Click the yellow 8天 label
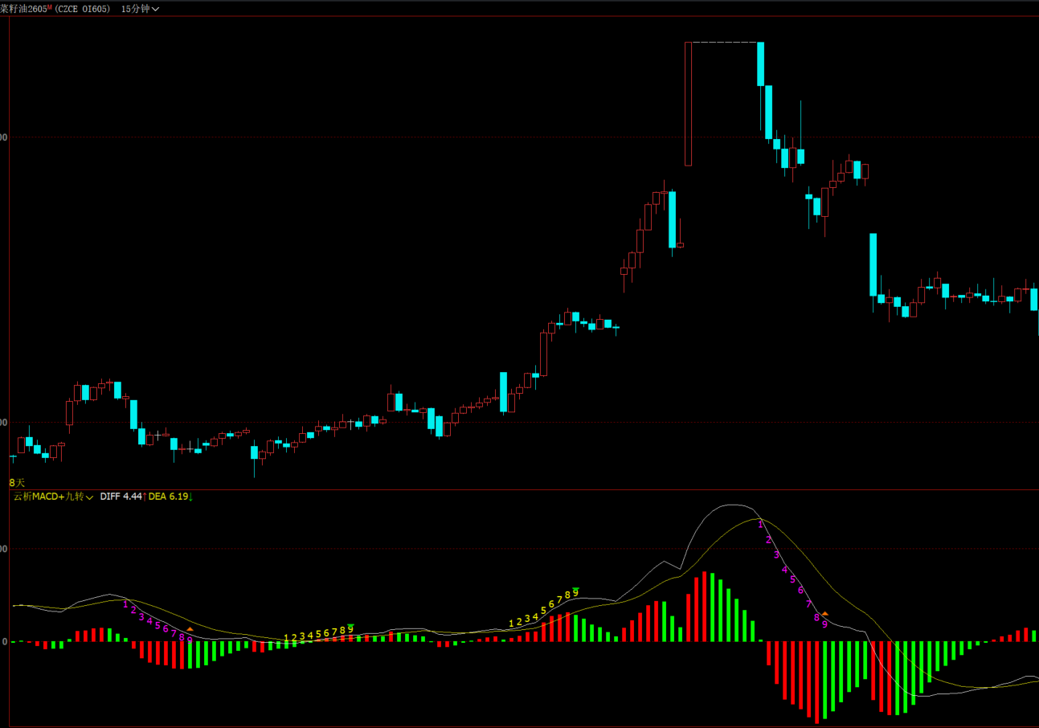Image resolution: width=1039 pixels, height=728 pixels. click(17, 482)
